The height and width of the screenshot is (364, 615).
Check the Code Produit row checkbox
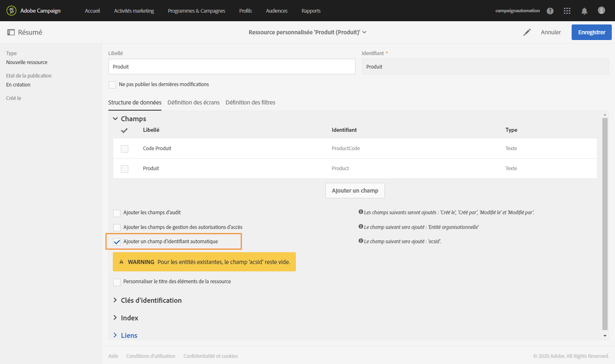[x=125, y=149]
